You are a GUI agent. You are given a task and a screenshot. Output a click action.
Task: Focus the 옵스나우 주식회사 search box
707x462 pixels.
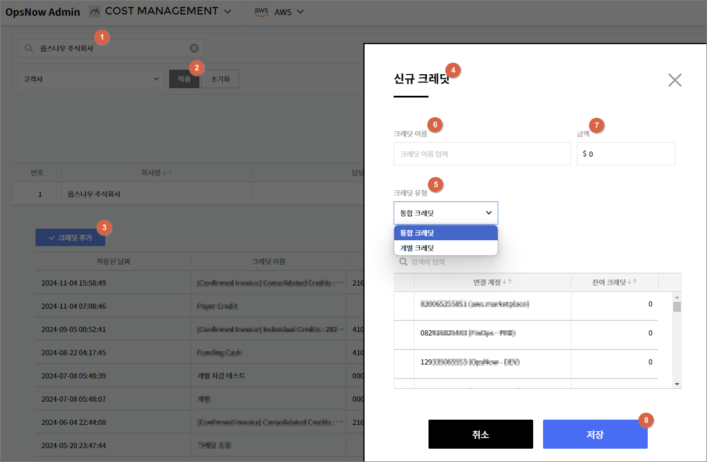point(111,48)
